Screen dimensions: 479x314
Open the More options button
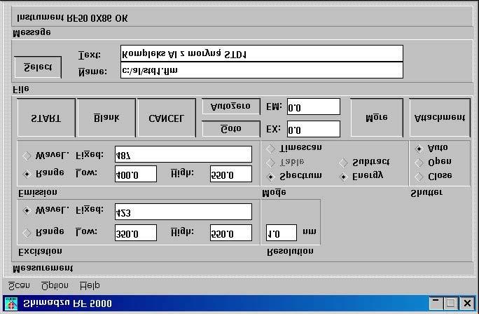377,118
